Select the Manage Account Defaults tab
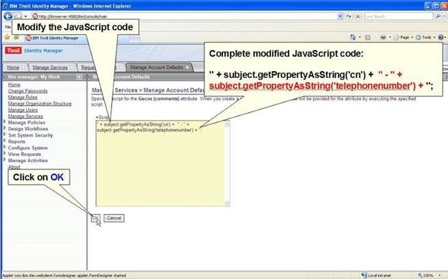 click(x=157, y=68)
